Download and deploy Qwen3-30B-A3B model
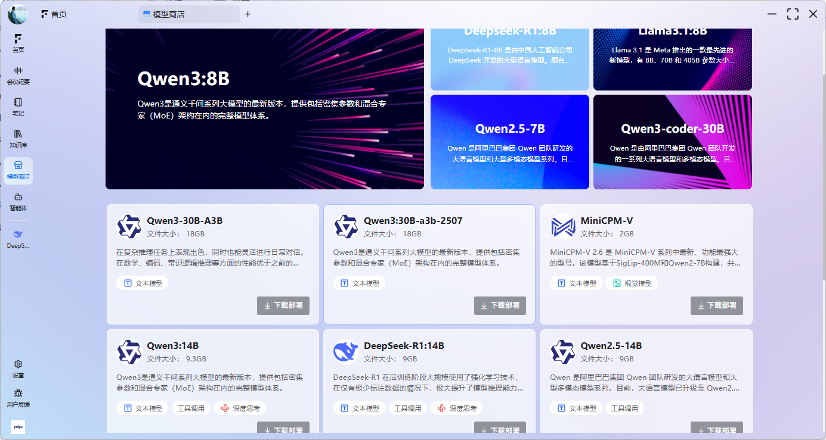The height and width of the screenshot is (440, 826). (283, 305)
